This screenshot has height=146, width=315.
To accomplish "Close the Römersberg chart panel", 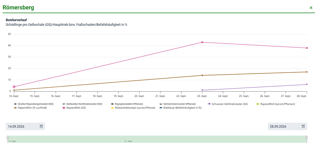I will click(311, 8).
